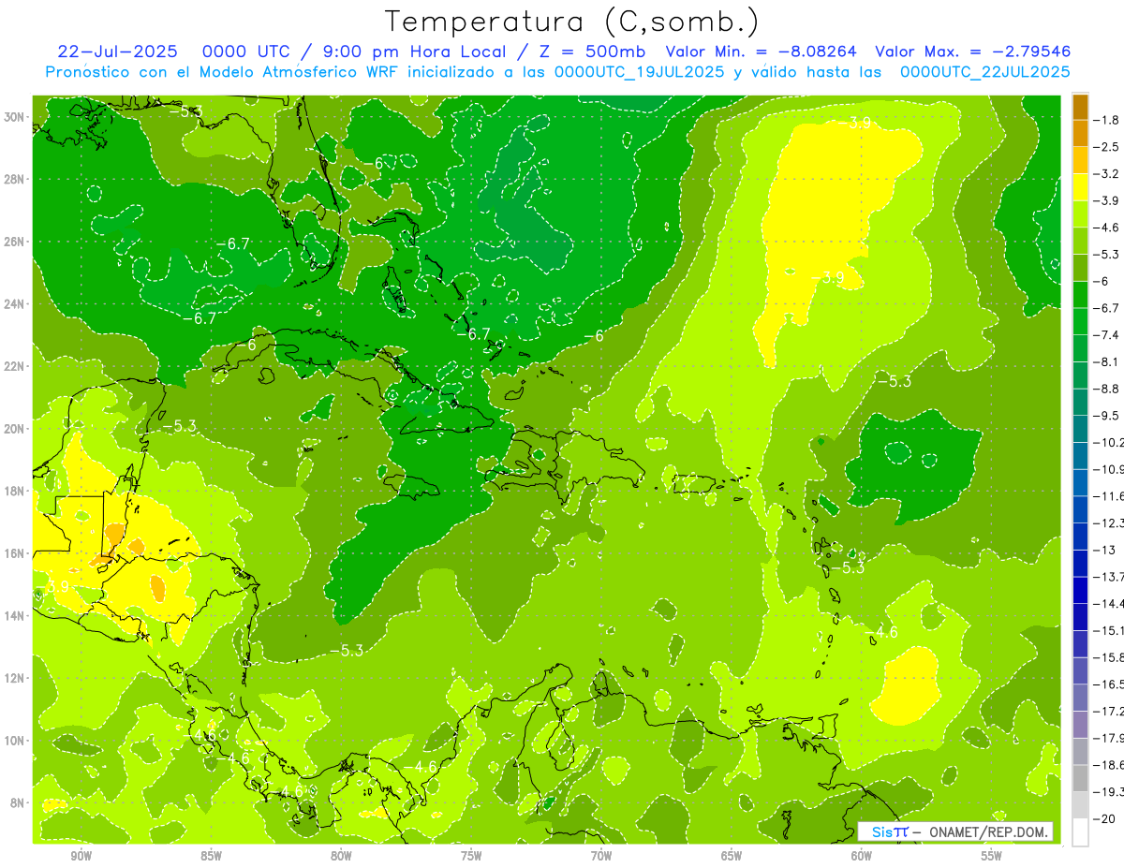Screen dimensions: 1124x868
Task: Click the -8.1 color scale label
Action: click(1108, 361)
